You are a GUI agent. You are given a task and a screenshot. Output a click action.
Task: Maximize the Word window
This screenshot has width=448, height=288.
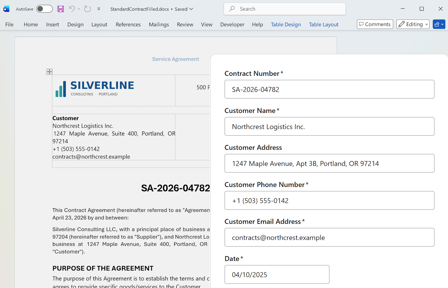[422, 9]
